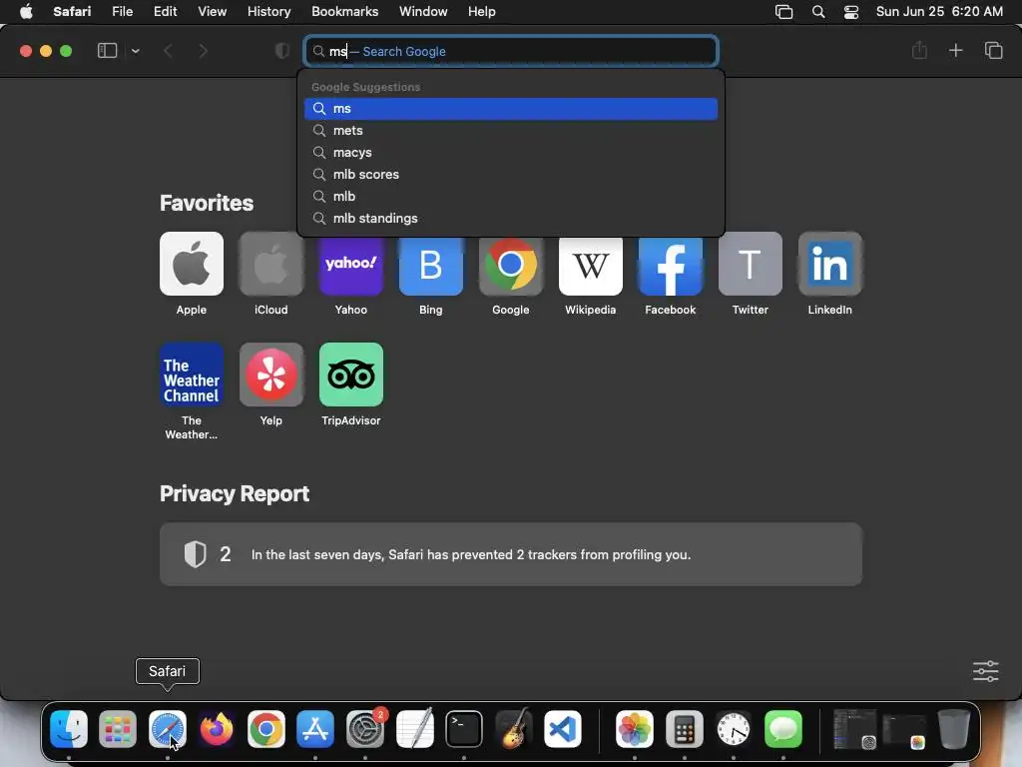This screenshot has width=1022, height=767.
Task: Open the Trash in the Dock
Action: tap(954, 729)
